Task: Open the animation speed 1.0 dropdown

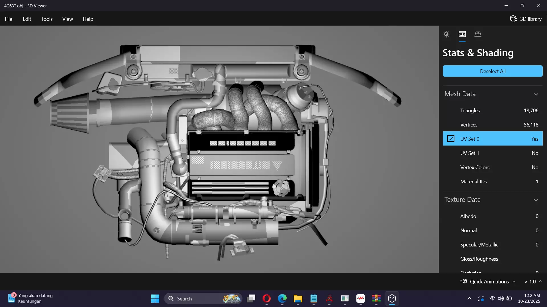Action: 533,281
